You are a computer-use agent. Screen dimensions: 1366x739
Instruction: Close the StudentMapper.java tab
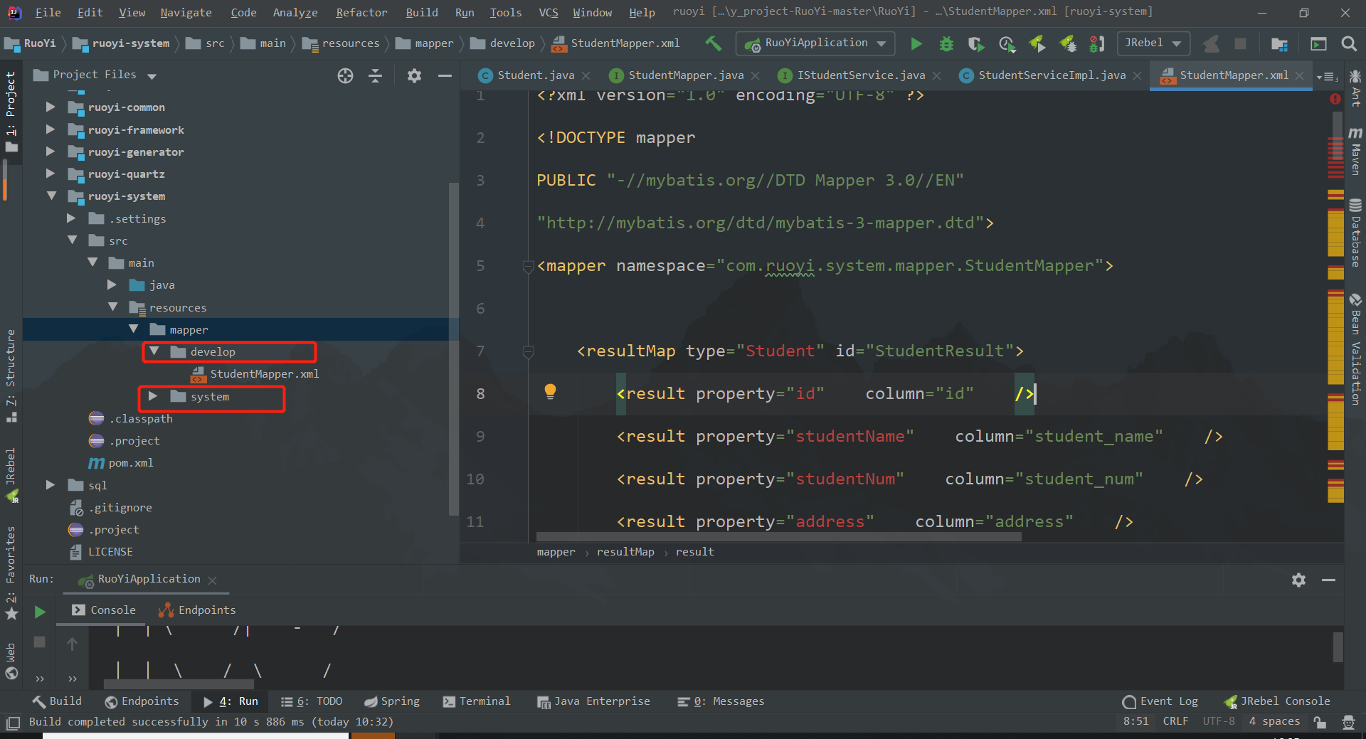[756, 76]
